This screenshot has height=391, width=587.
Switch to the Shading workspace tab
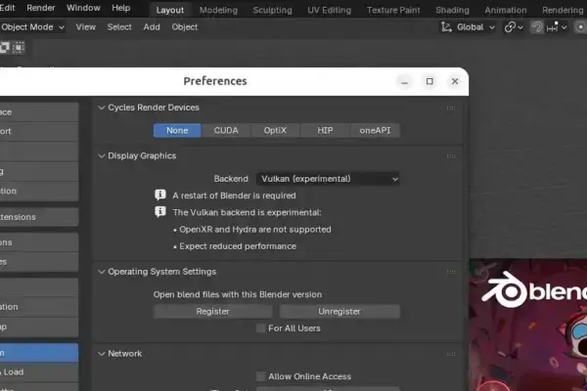(452, 10)
